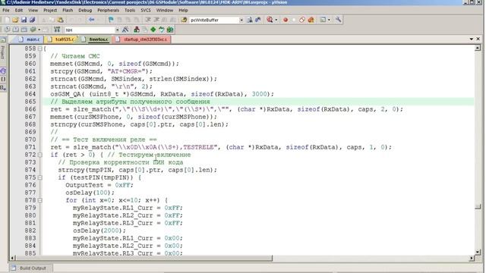Click in the pcWriteBuffer find field
Viewport: 486px width, 273px height.
pos(214,20)
